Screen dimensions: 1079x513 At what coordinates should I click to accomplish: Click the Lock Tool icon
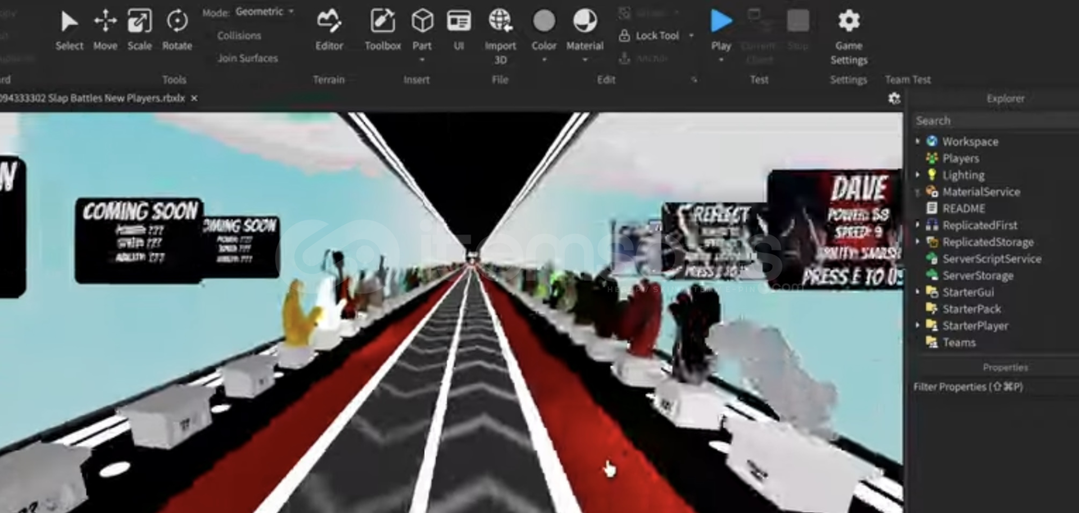pyautogui.click(x=624, y=35)
